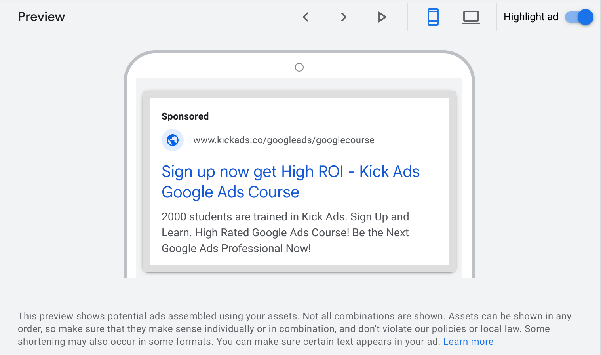Viewport: 601px width, 355px height.
Task: Show the next ad preview
Action: pyautogui.click(x=344, y=17)
